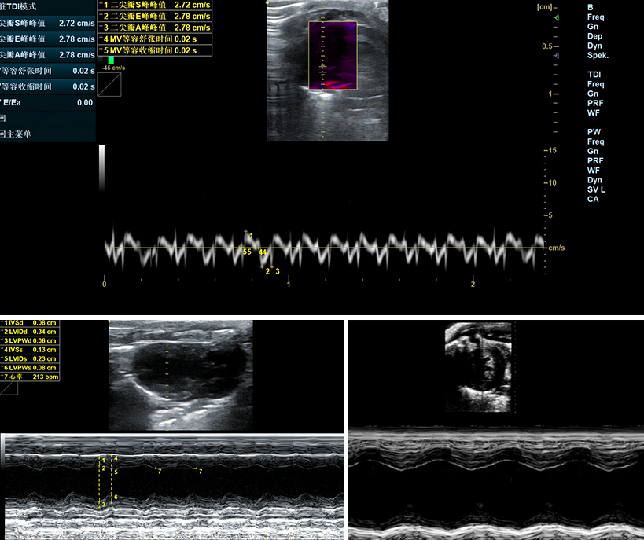Click the green velocity indicator above -45 cm/s
The width and height of the screenshot is (644, 540).
111,61
